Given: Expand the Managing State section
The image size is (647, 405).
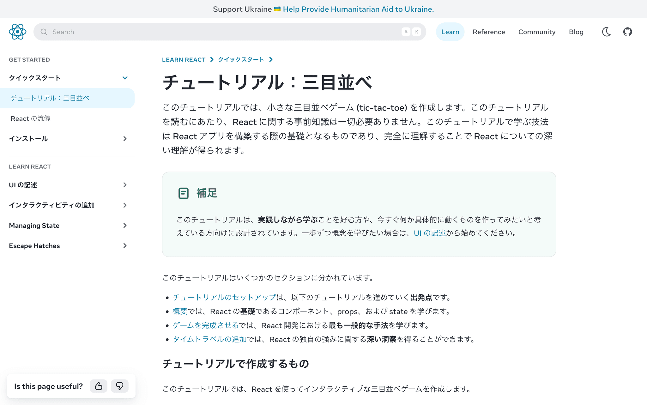Looking at the screenshot, I should tap(125, 225).
